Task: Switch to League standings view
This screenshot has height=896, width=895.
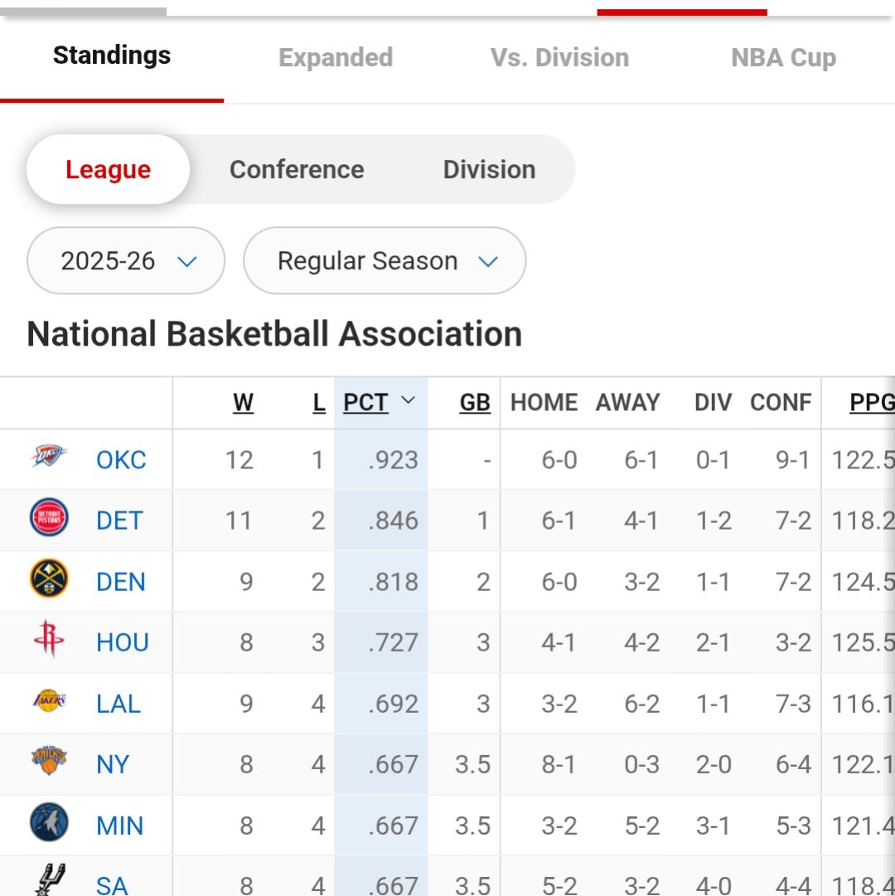Action: coord(109,170)
